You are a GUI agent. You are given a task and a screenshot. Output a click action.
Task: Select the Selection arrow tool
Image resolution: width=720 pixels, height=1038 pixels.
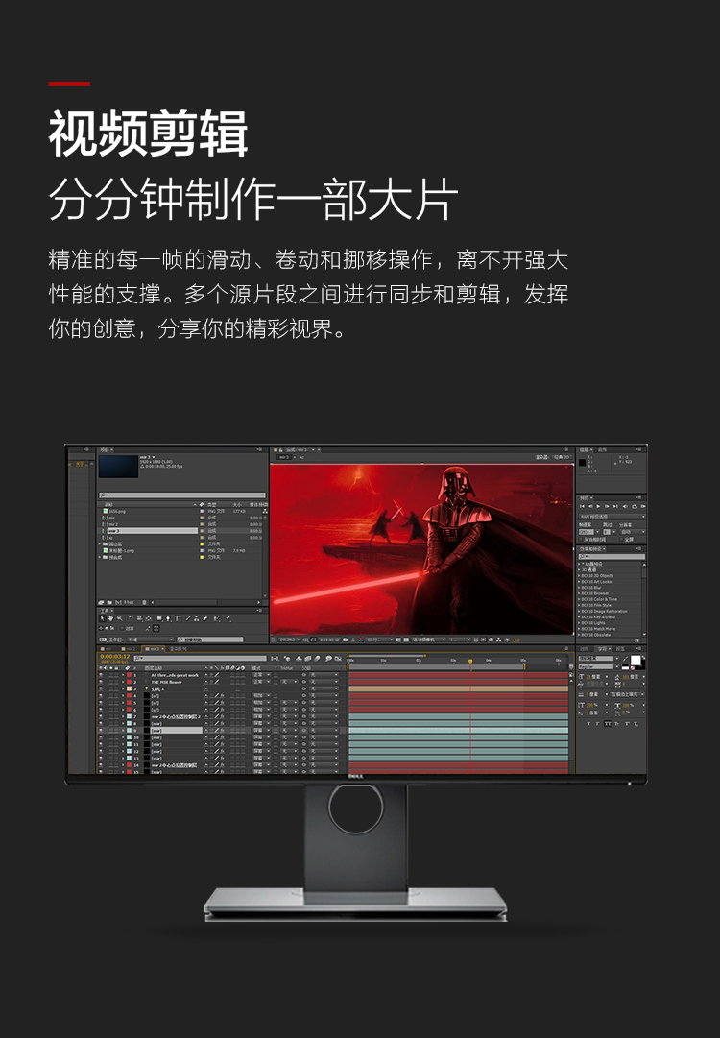[102, 618]
